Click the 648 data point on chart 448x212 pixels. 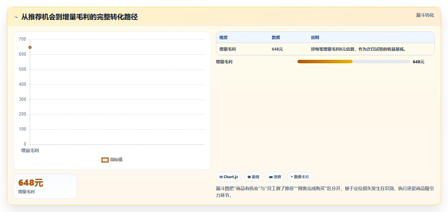[x=30, y=48]
